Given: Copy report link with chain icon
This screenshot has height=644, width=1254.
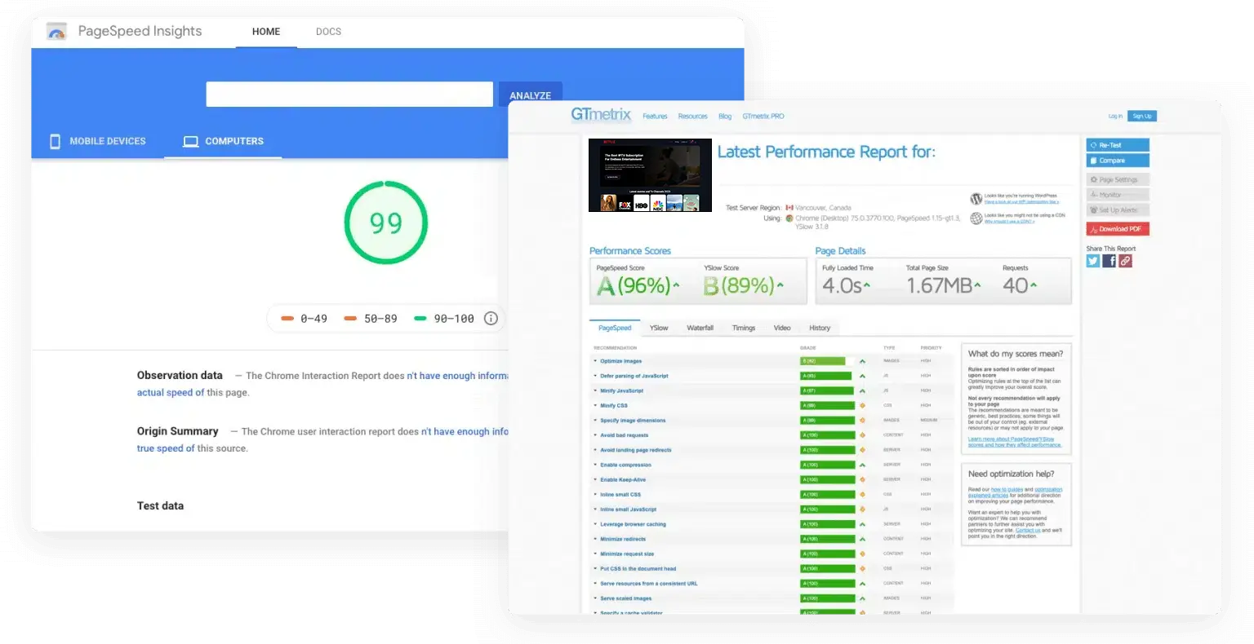Looking at the screenshot, I should click(x=1125, y=261).
